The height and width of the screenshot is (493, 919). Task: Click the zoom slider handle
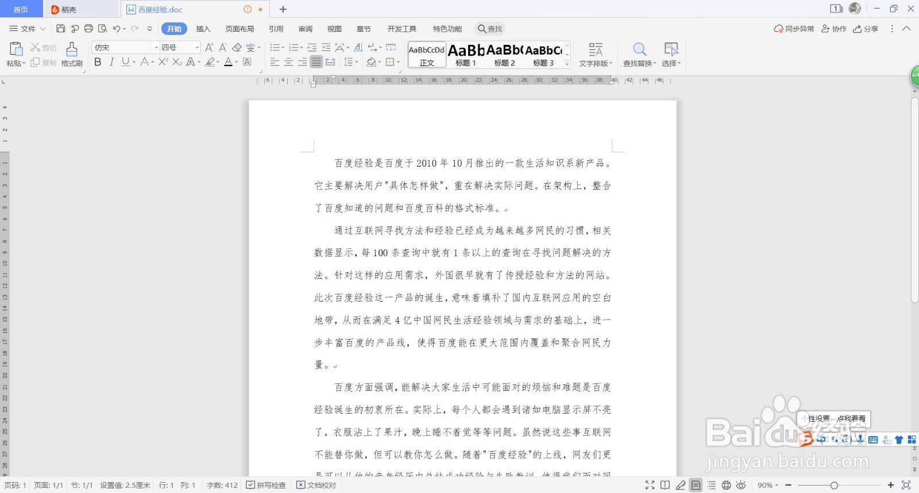(834, 485)
